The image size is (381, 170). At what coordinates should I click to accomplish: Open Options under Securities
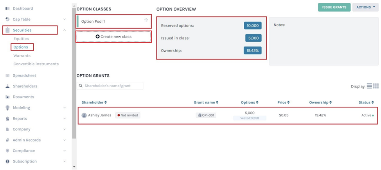pyautogui.click(x=21, y=47)
